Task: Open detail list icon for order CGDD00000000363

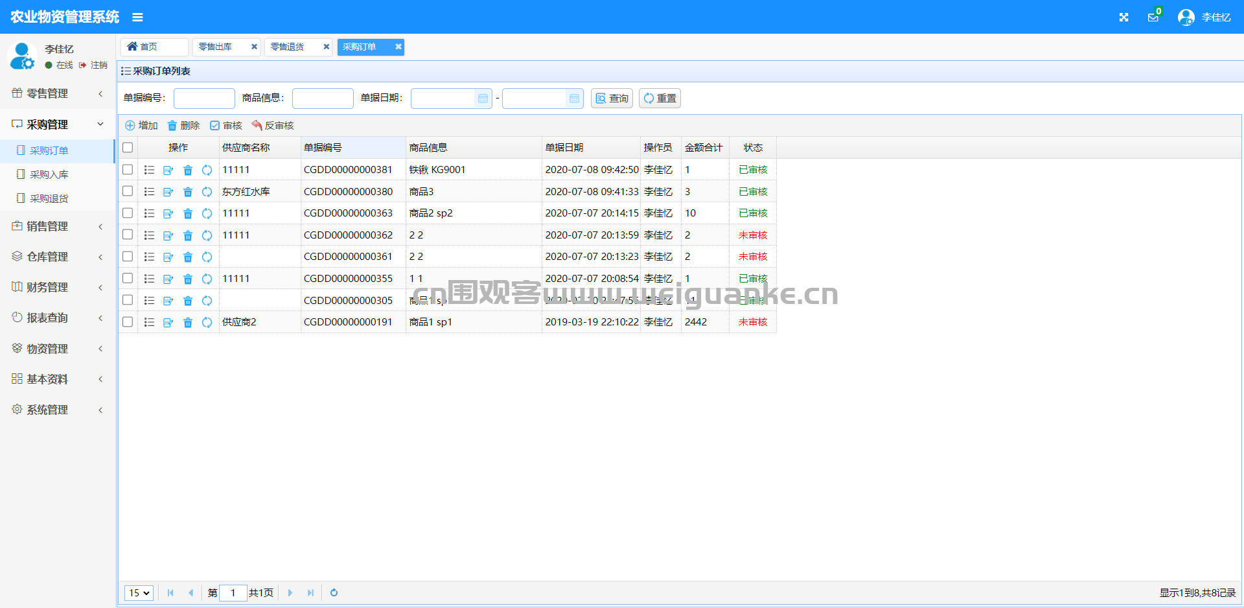Action: pyautogui.click(x=149, y=213)
